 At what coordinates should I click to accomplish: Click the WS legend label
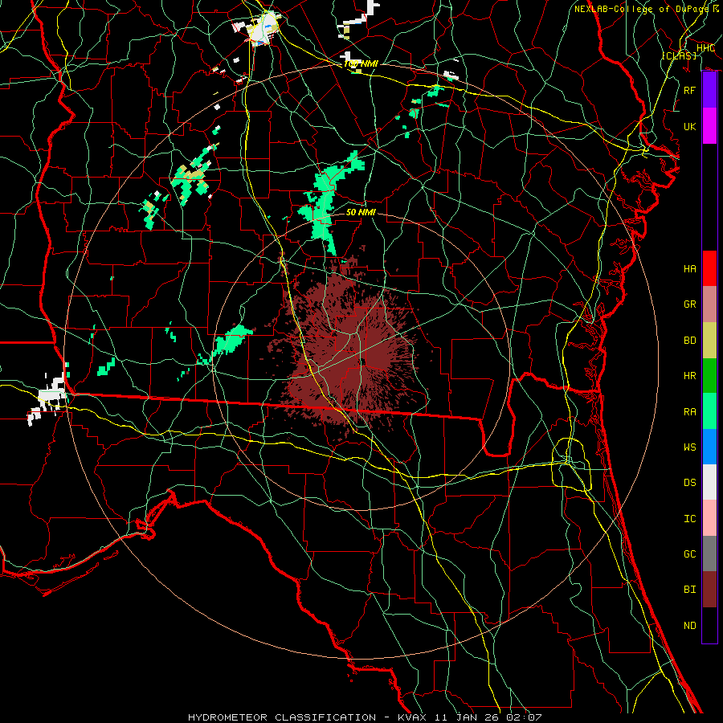pyautogui.click(x=690, y=447)
